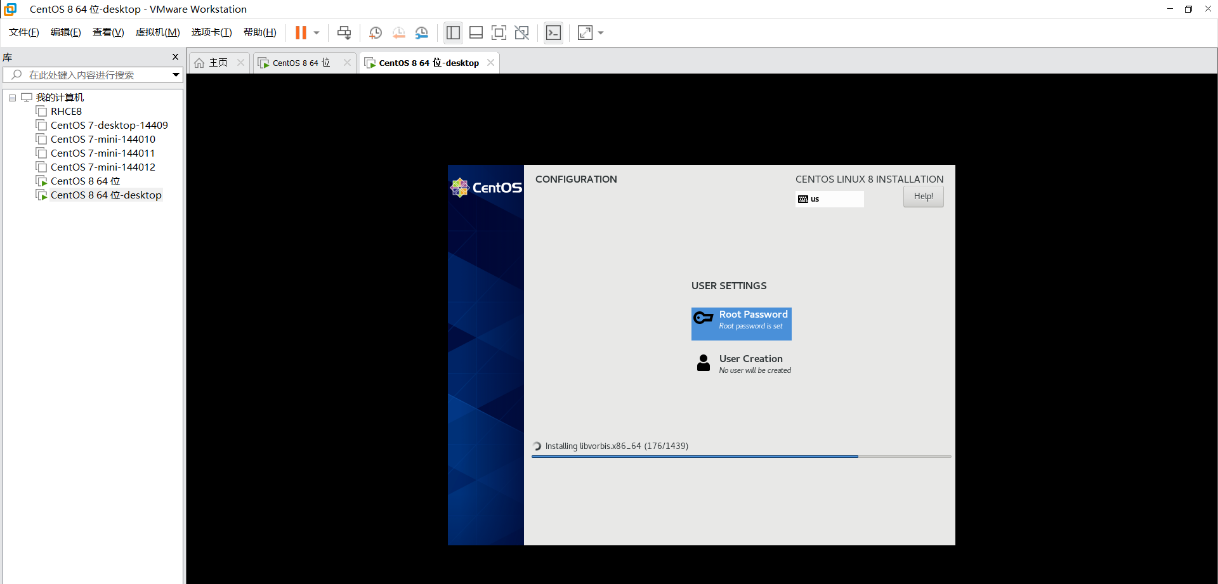Open the 选项卡(T) menu
This screenshot has height=584, width=1218.
click(x=212, y=32)
